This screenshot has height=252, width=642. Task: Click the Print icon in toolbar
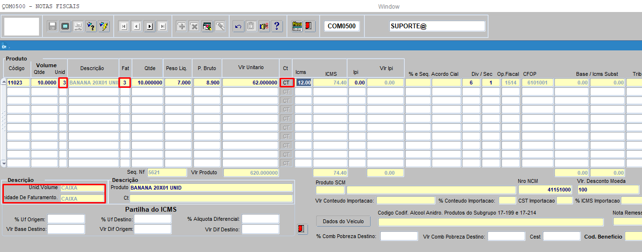coord(78,26)
